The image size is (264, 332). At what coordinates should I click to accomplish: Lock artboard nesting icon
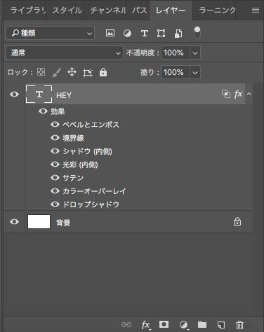click(x=88, y=73)
